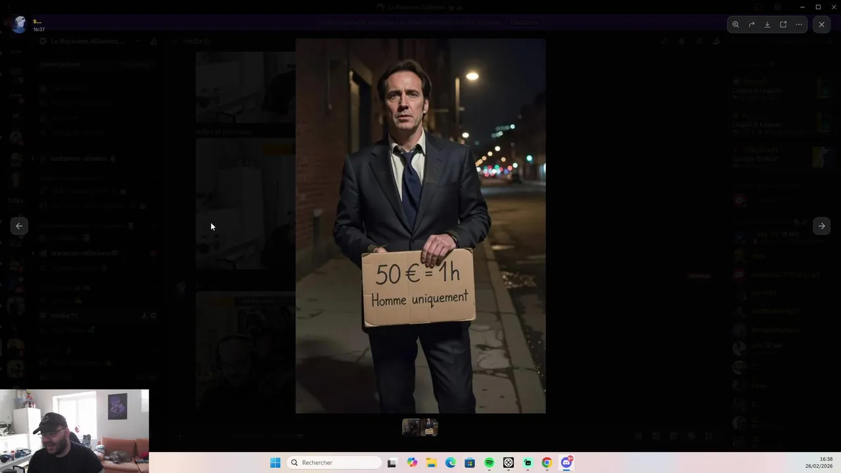841x473 pixels.
Task: Select the first thumbnail below the image
Action: click(411, 428)
